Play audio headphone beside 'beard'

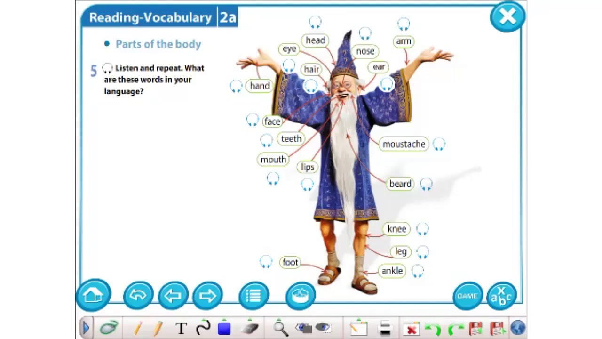[x=426, y=184]
